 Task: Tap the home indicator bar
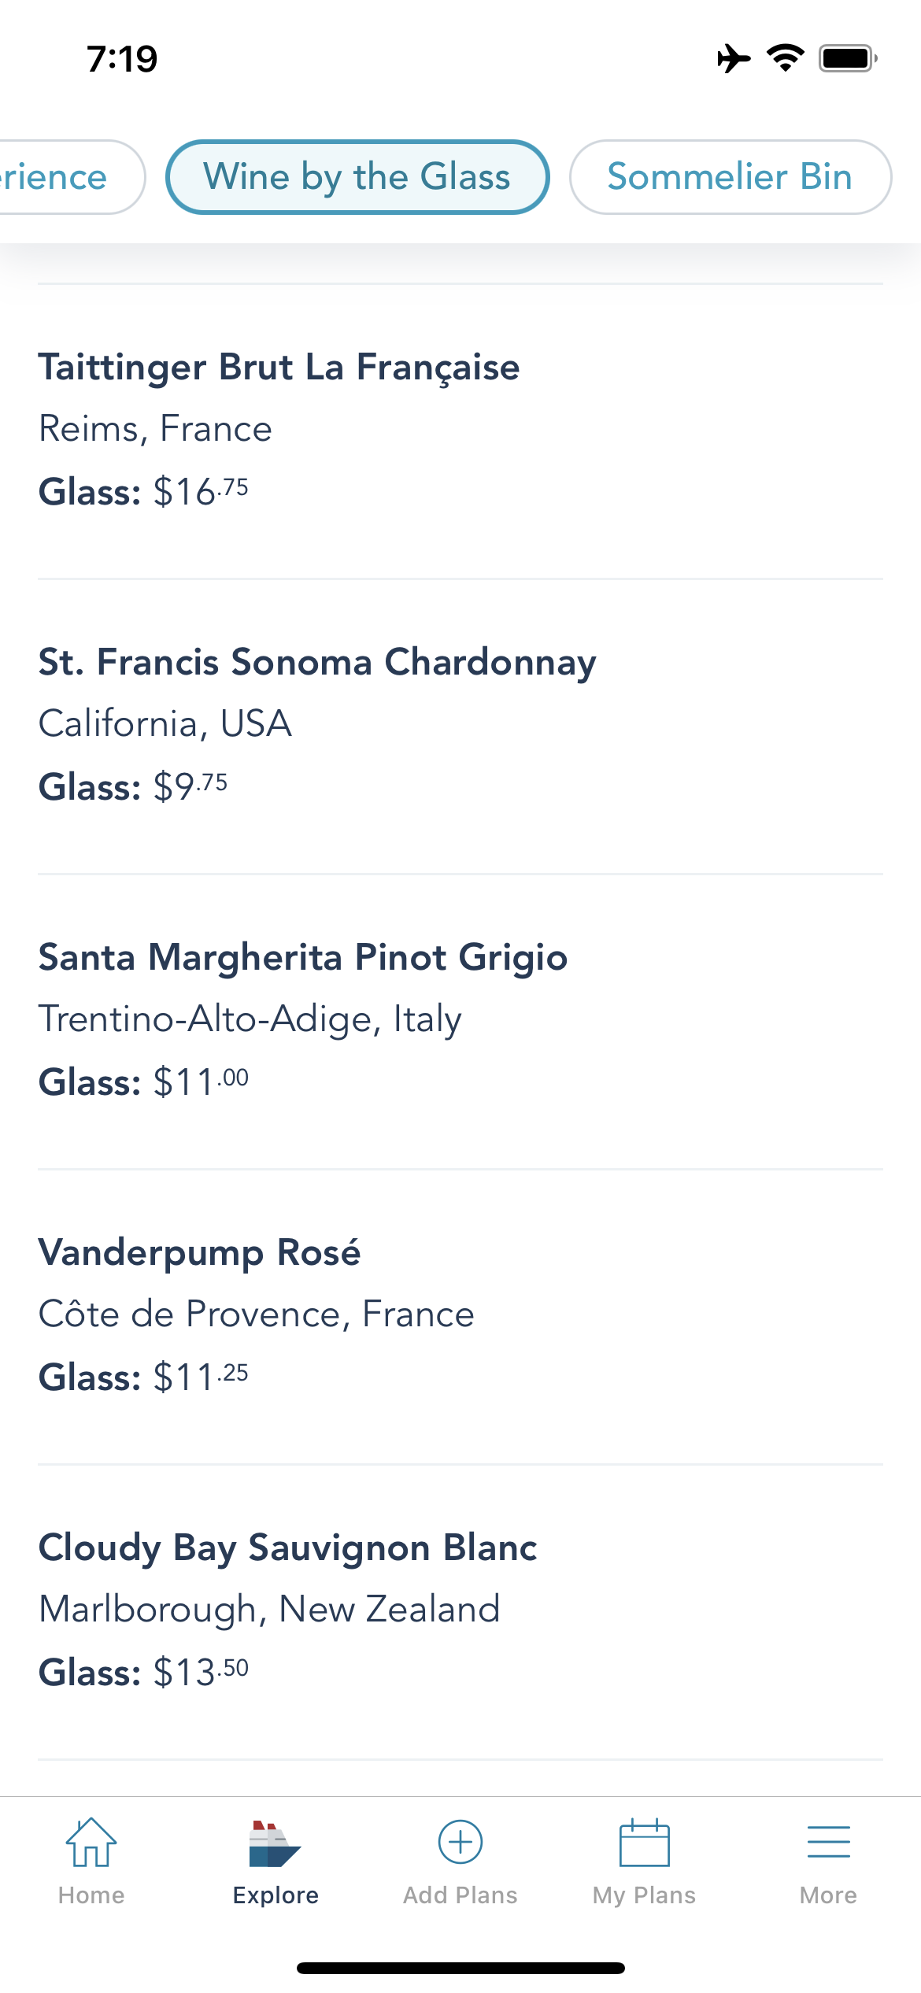click(460, 1968)
